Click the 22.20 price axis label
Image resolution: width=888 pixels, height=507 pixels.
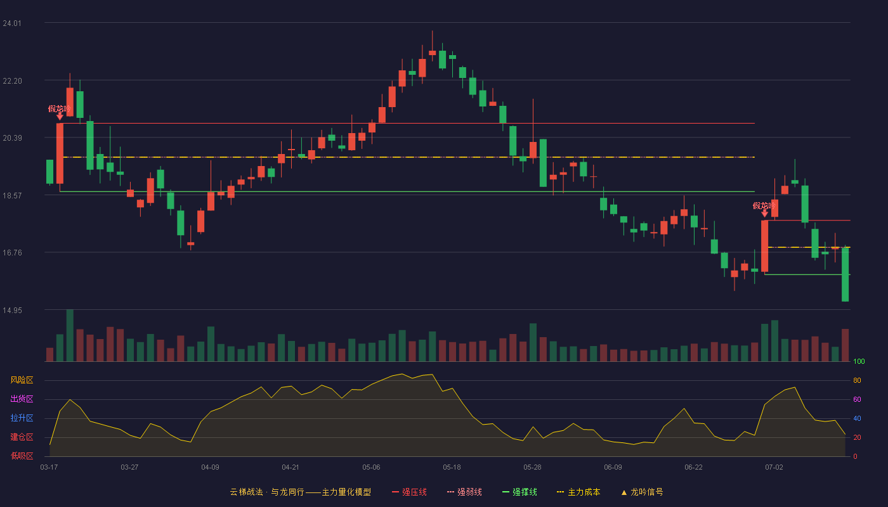pos(12,81)
